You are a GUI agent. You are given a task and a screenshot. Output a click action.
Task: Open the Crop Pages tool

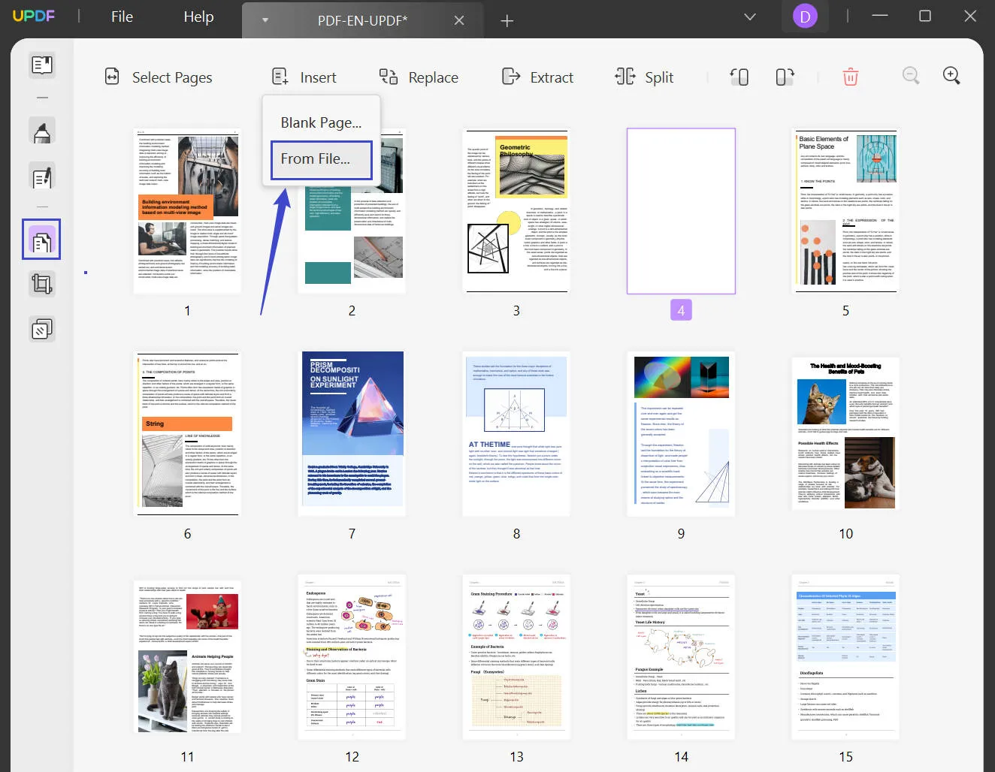[41, 284]
